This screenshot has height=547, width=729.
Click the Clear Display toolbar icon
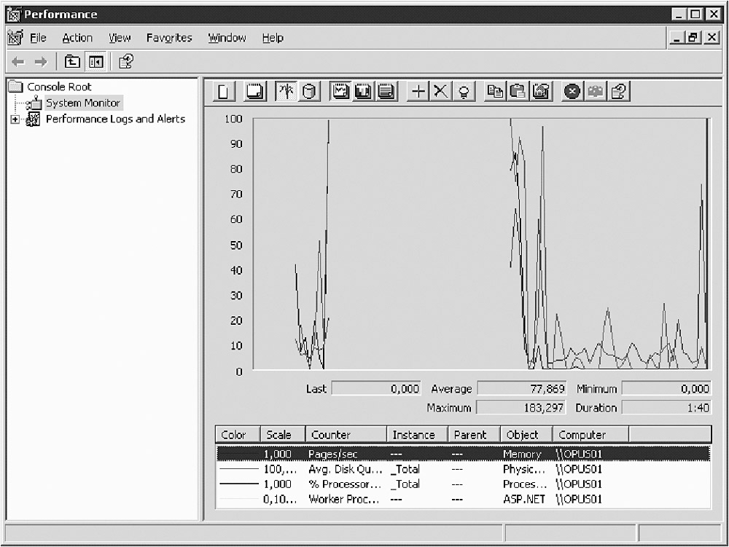click(254, 92)
